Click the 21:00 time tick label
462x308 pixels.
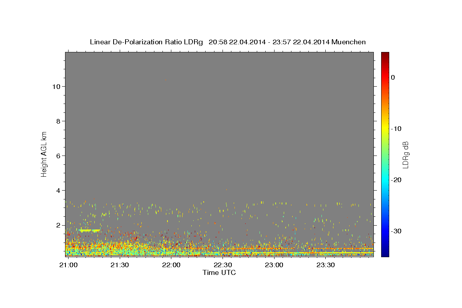coord(68,265)
